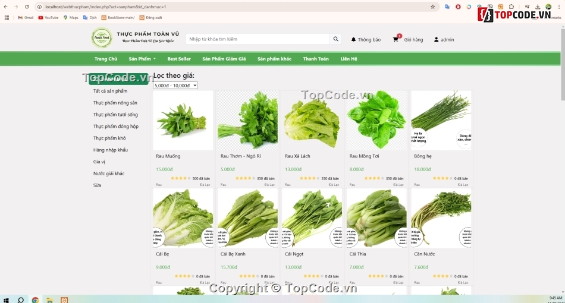The width and height of the screenshot is (565, 303).
Task: Select Tất cả sản phẩm category
Action: click(110, 91)
